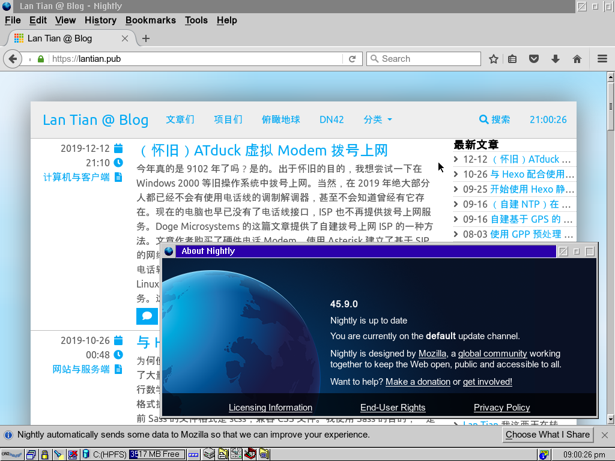
Task: Dismiss the Mozilla data notification bar
Action: (605, 435)
